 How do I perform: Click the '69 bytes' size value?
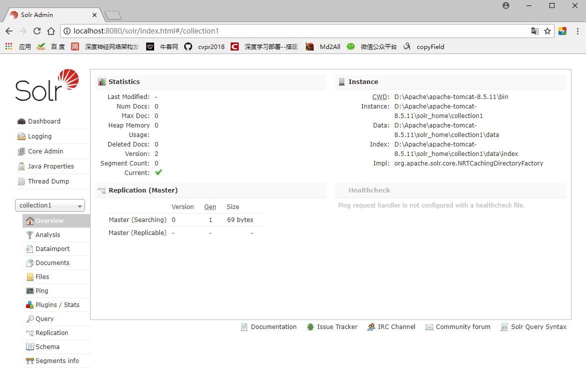point(240,220)
